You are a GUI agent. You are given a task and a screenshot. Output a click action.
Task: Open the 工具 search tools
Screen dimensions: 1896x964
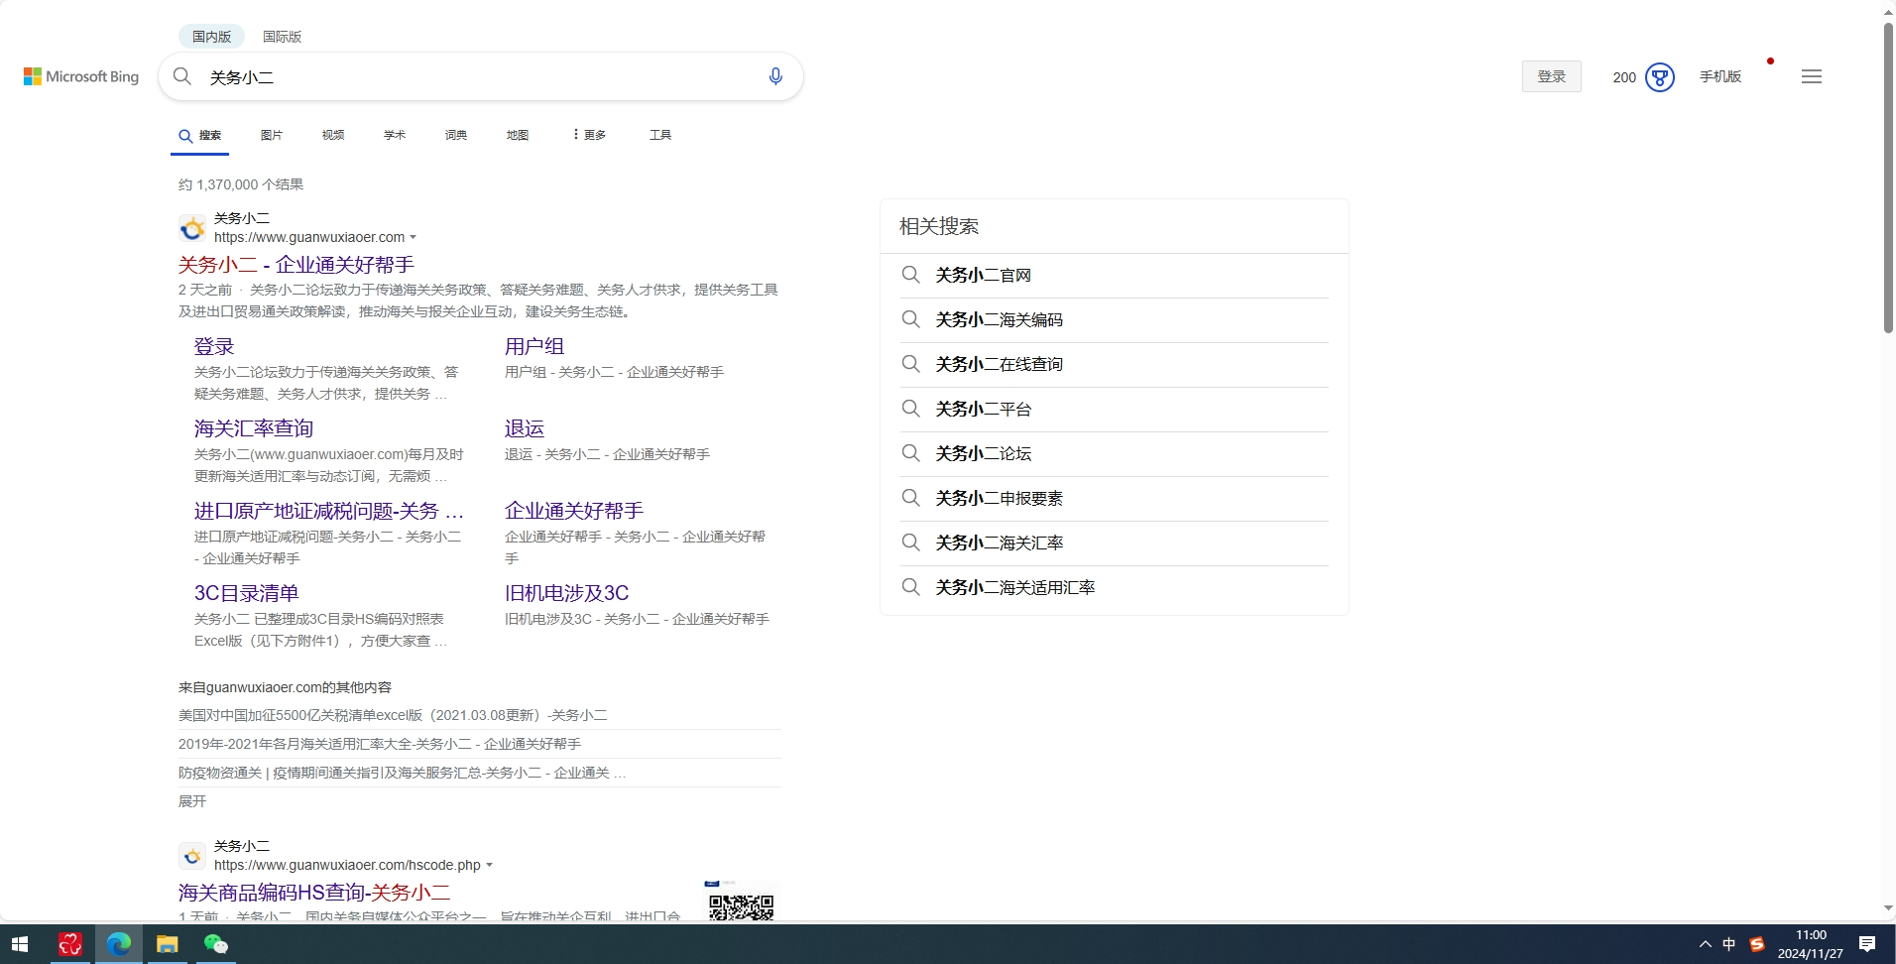660,135
